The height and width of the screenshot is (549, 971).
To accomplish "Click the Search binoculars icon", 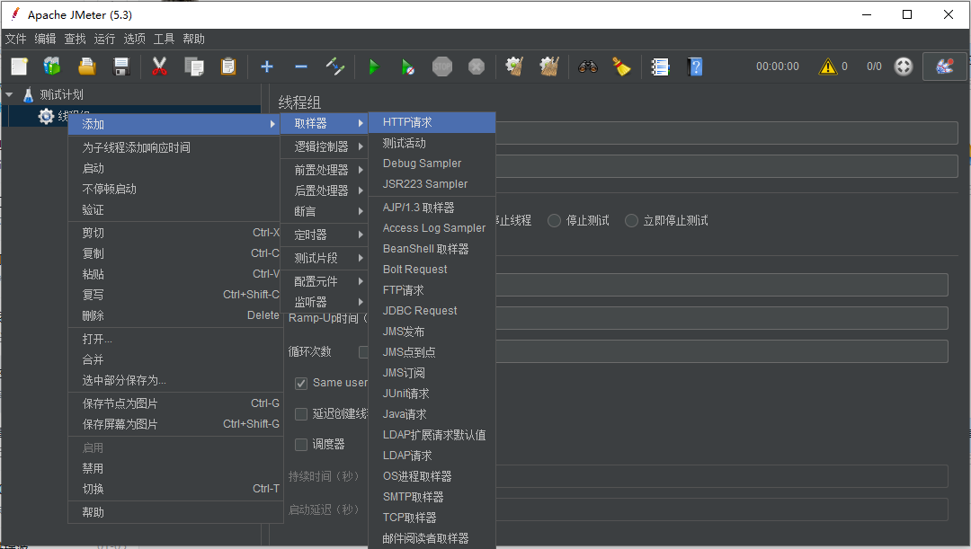I will coord(588,66).
